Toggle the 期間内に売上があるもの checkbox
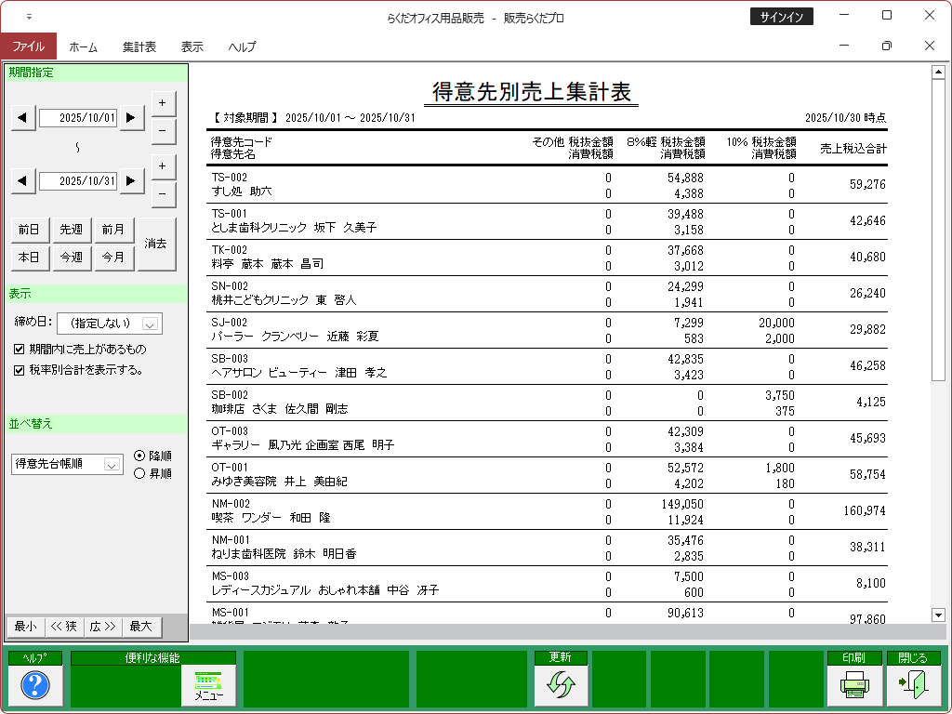 pos(20,350)
